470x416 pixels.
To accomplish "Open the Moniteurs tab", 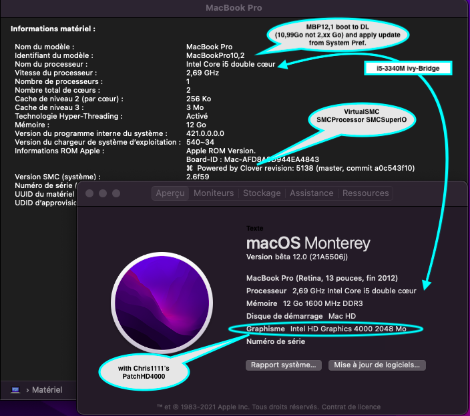I will [x=214, y=193].
